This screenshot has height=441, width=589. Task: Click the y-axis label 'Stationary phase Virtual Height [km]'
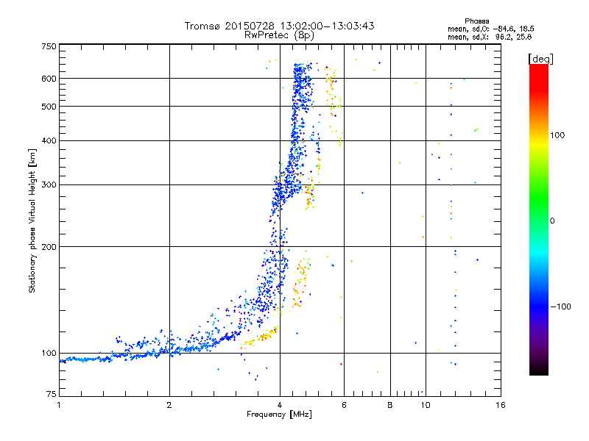coord(32,220)
